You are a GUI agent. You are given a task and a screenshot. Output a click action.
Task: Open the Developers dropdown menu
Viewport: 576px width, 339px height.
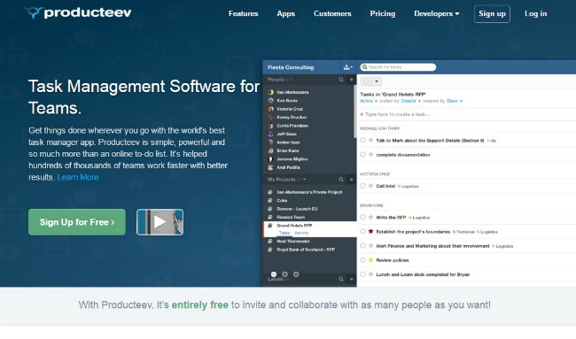[x=436, y=13]
